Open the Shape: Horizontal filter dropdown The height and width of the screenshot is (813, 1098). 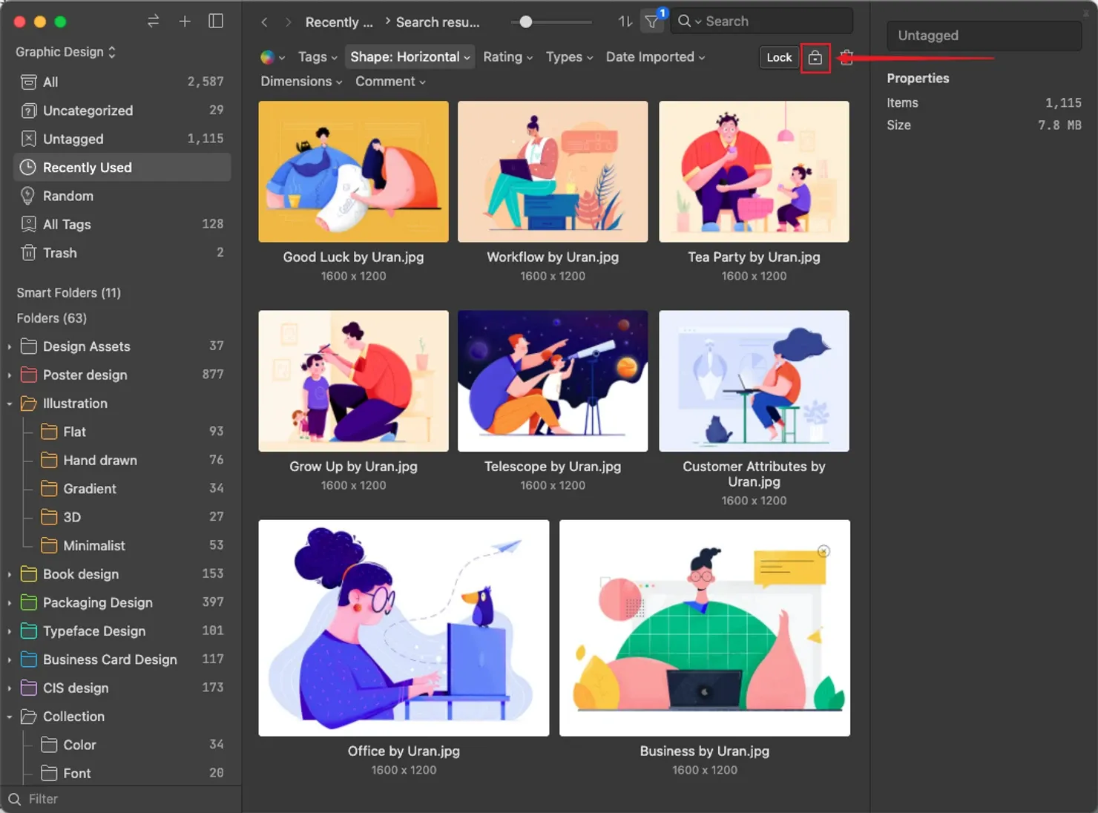point(410,57)
